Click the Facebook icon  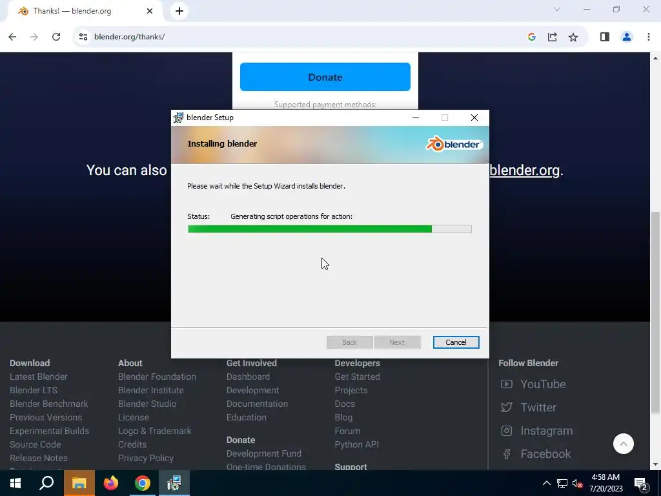coord(507,454)
